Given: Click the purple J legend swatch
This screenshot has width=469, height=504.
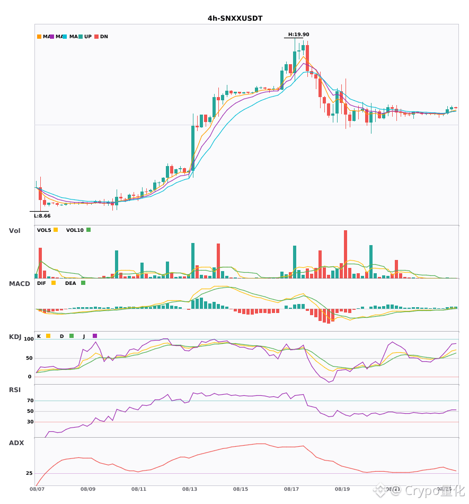Looking at the screenshot, I should 95,336.
